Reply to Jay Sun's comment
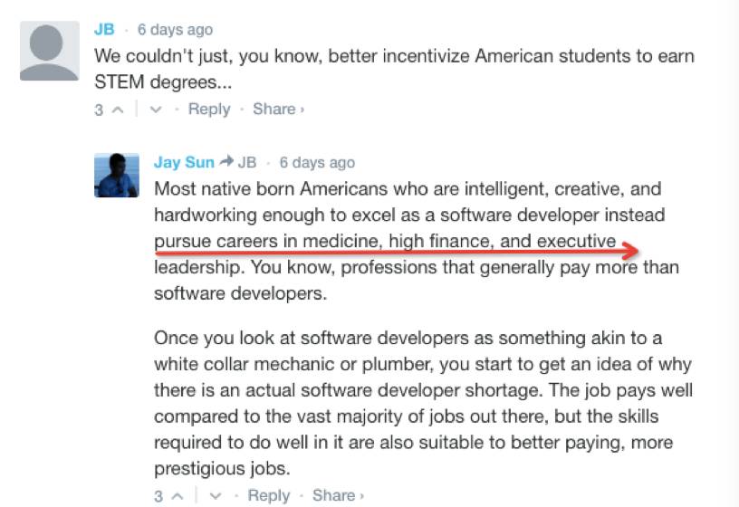The image size is (739, 507). click(268, 495)
